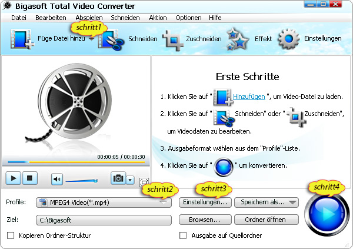The image size is (353, 249).
Task: Click the Füge Datei hinzu text label
Action: coord(61,38)
